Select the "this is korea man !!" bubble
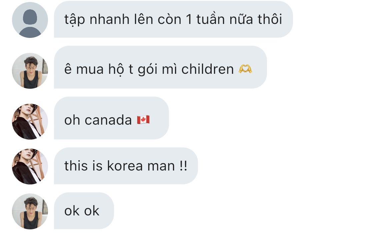This screenshot has width=375, height=233. tap(126, 166)
